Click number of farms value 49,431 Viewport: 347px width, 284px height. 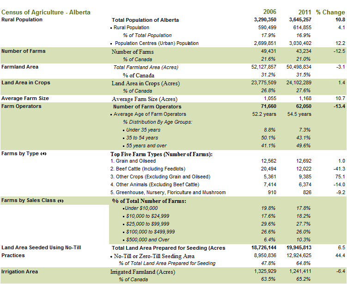[x=268, y=51]
